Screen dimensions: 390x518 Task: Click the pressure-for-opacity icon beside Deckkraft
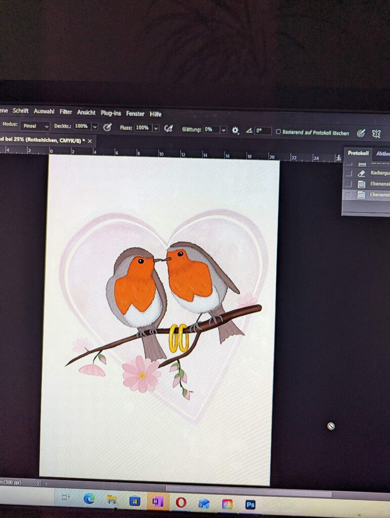point(107,127)
